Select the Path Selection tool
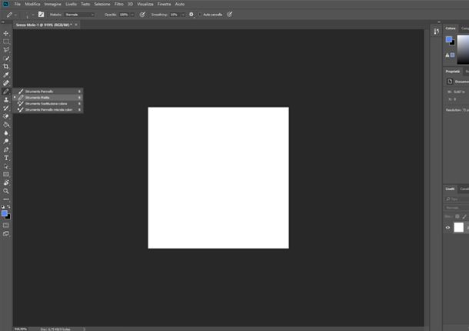This screenshot has width=469, height=331. (6, 166)
